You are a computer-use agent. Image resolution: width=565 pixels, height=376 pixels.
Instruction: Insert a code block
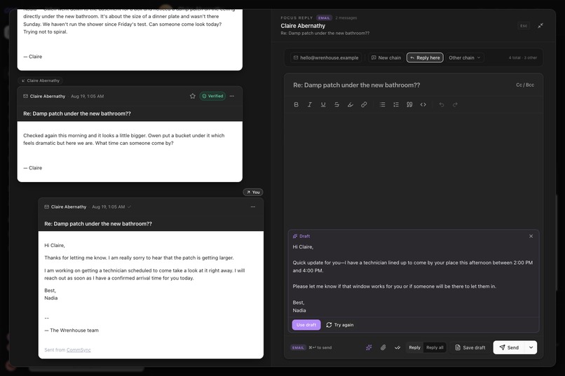423,105
